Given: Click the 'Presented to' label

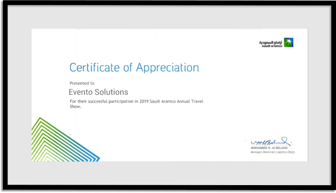Looking at the screenshot, I should [x=82, y=83].
